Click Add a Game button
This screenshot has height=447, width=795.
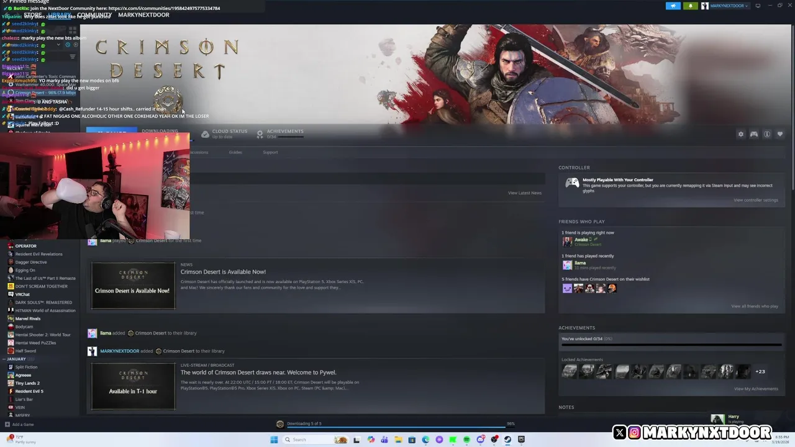tap(19, 425)
